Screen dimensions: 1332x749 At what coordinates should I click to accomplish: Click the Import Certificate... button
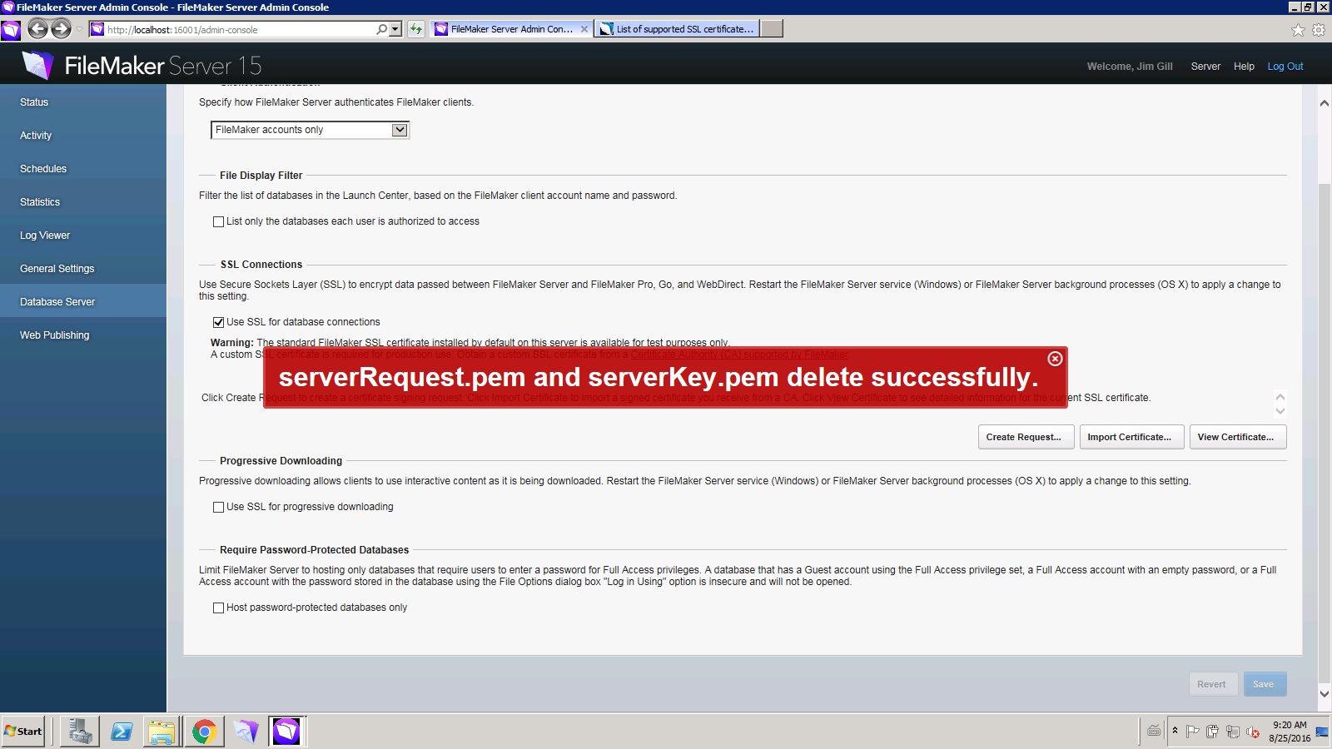(x=1132, y=437)
